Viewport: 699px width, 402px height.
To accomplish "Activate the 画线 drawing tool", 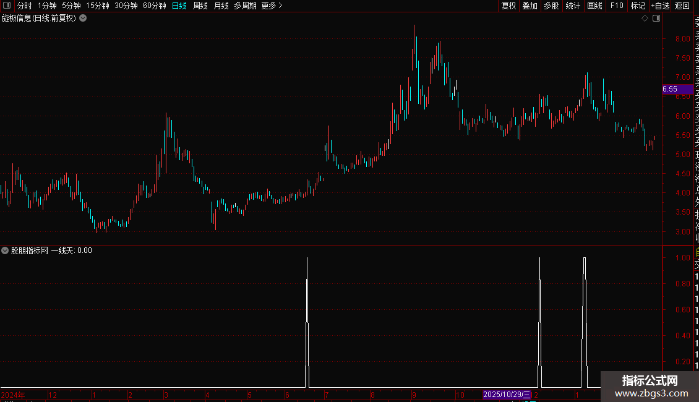I will point(594,6).
